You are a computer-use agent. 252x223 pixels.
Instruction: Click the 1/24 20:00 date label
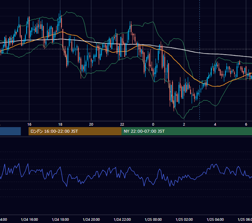[x=91, y=219]
